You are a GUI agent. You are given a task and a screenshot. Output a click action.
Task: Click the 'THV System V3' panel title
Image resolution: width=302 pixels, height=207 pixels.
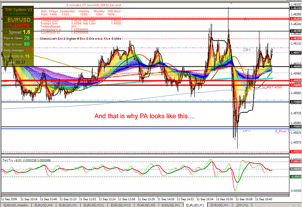[x=18, y=10]
